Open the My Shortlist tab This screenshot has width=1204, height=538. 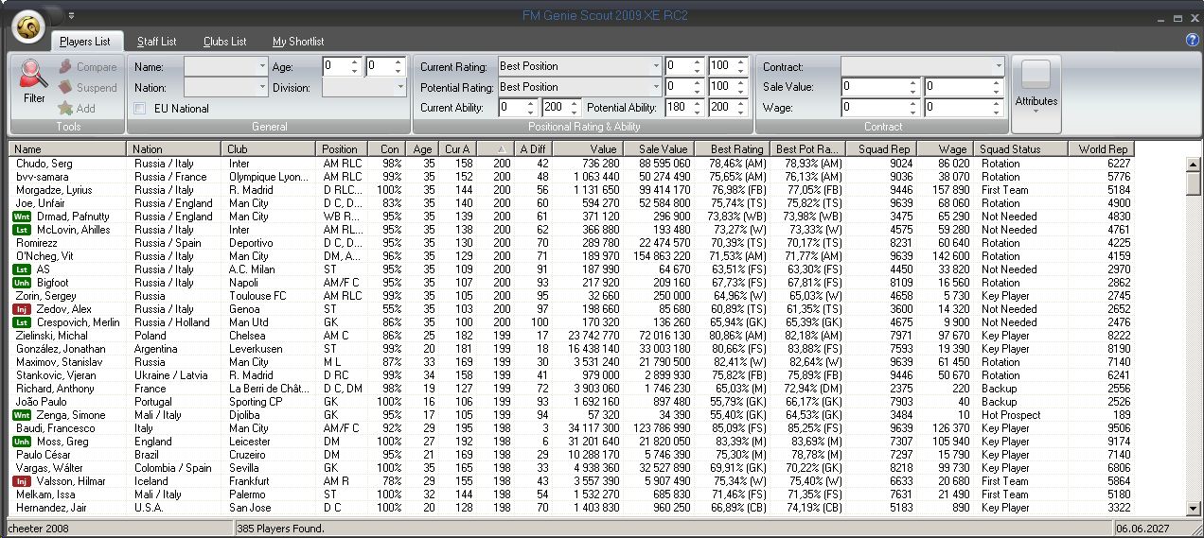coord(298,42)
